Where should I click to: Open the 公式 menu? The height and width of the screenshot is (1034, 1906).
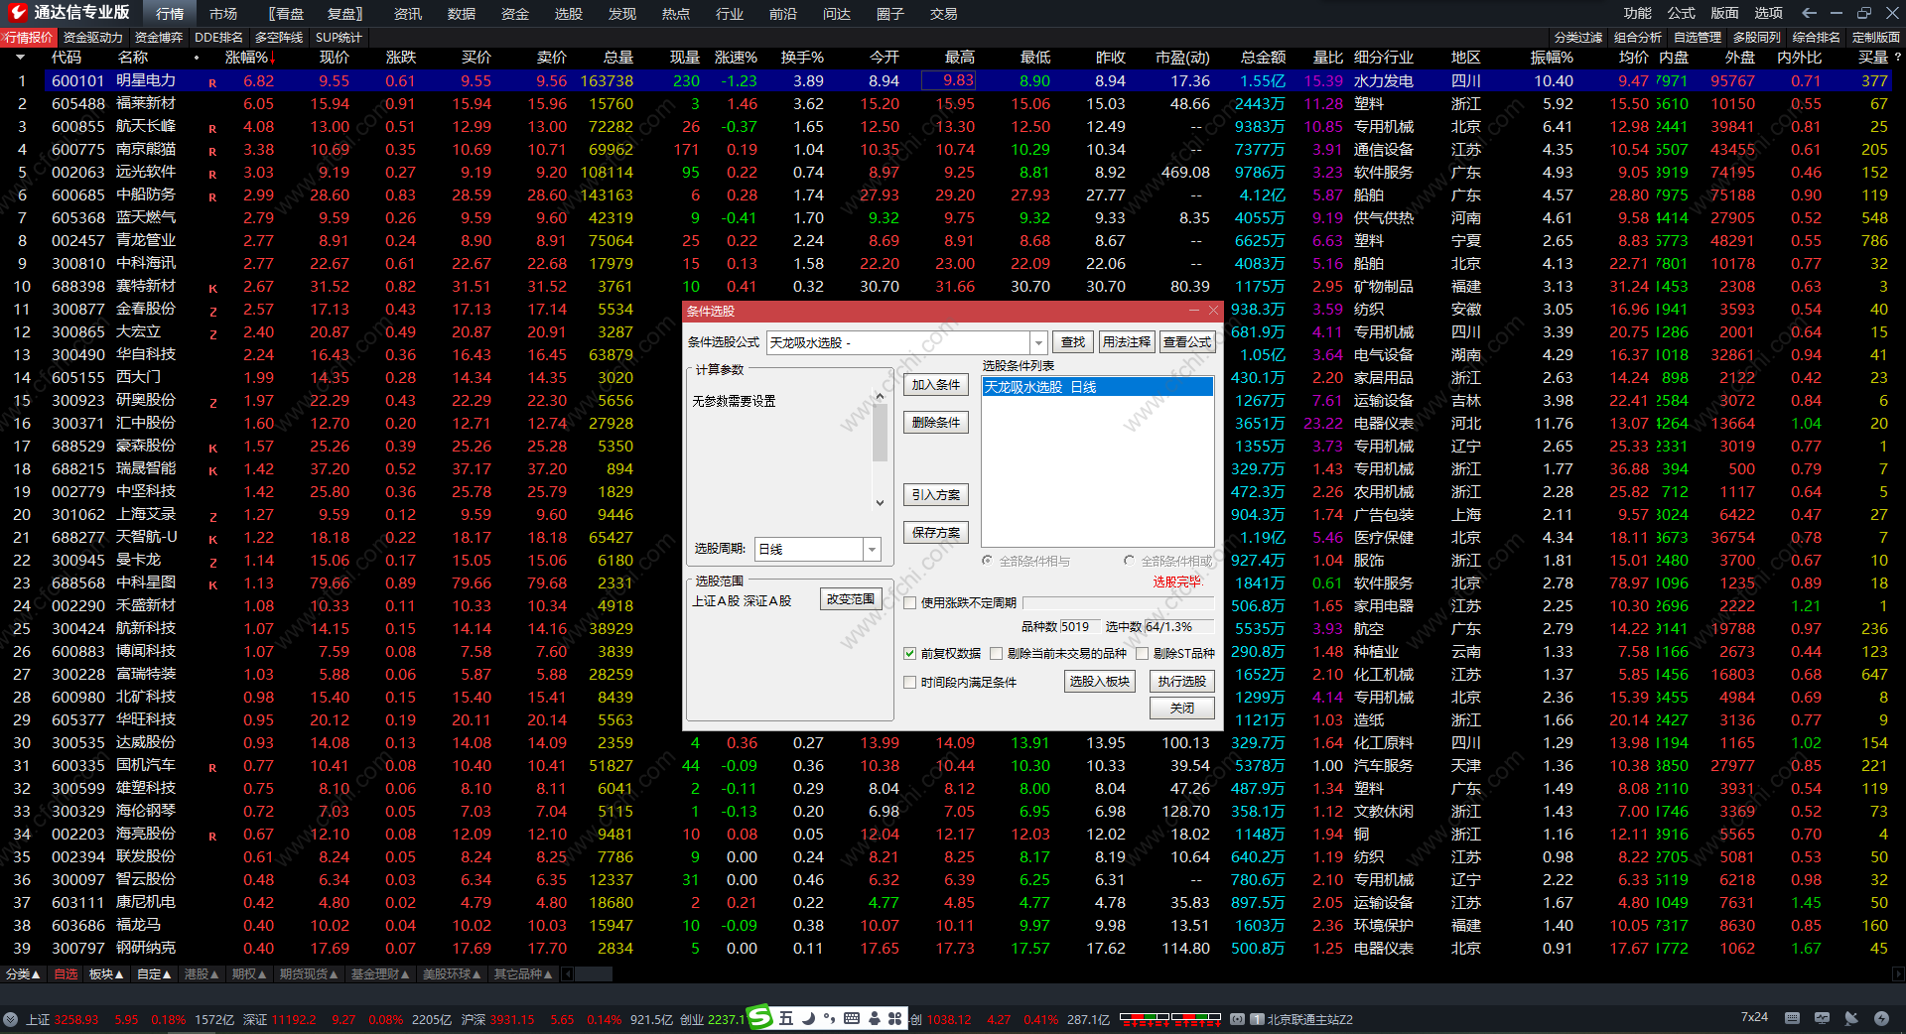(x=1681, y=13)
